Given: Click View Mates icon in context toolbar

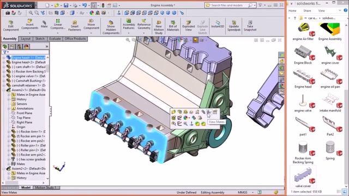Looking at the screenshot, I should tap(209, 112).
